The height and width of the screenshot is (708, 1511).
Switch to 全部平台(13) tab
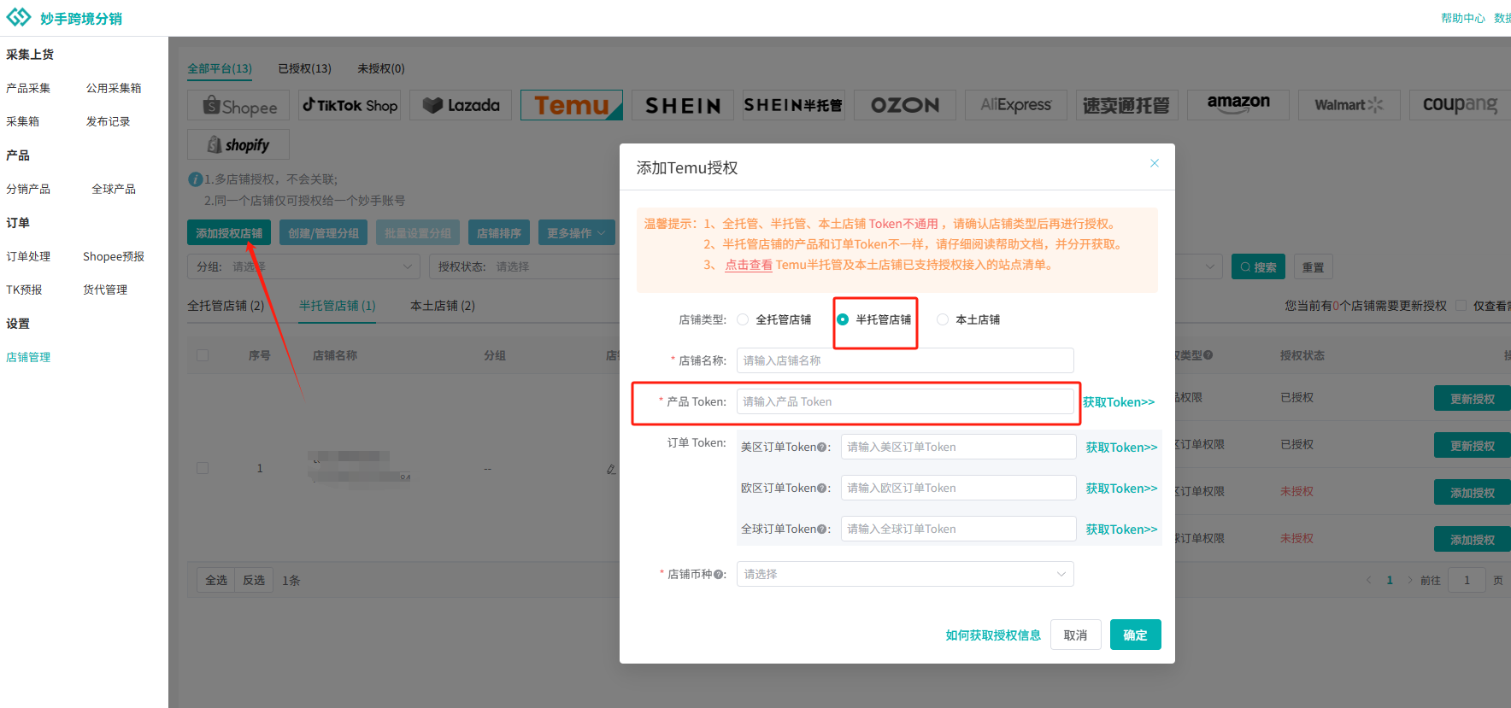[x=220, y=68]
